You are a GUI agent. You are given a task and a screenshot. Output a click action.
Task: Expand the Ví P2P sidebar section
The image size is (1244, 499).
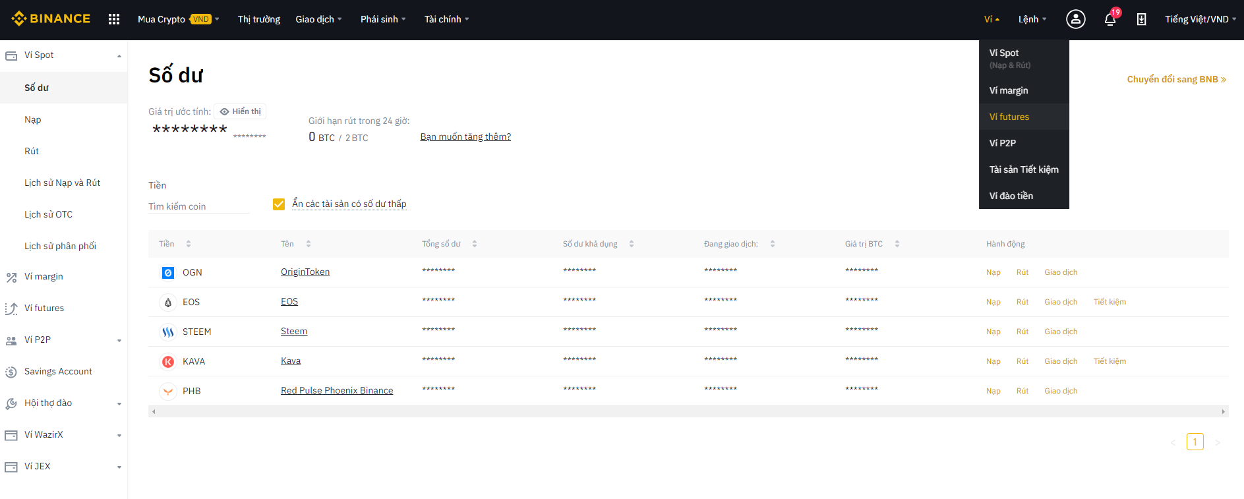119,341
